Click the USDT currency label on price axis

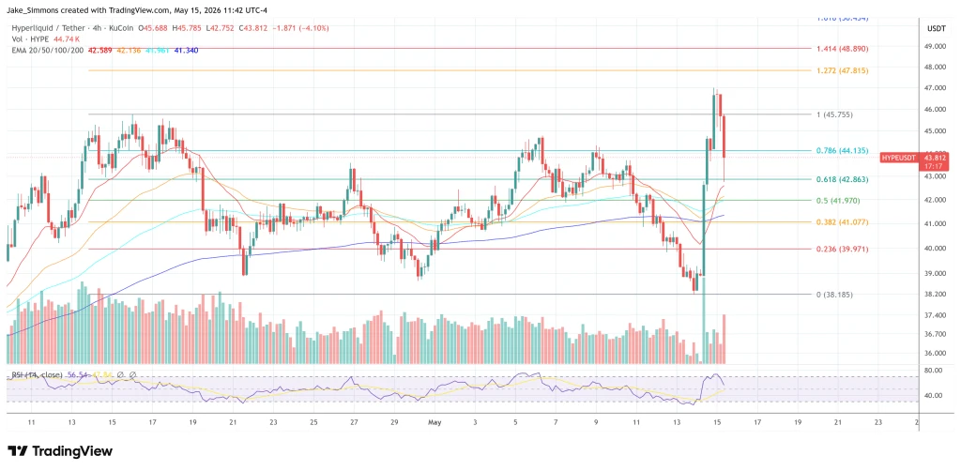tap(936, 29)
